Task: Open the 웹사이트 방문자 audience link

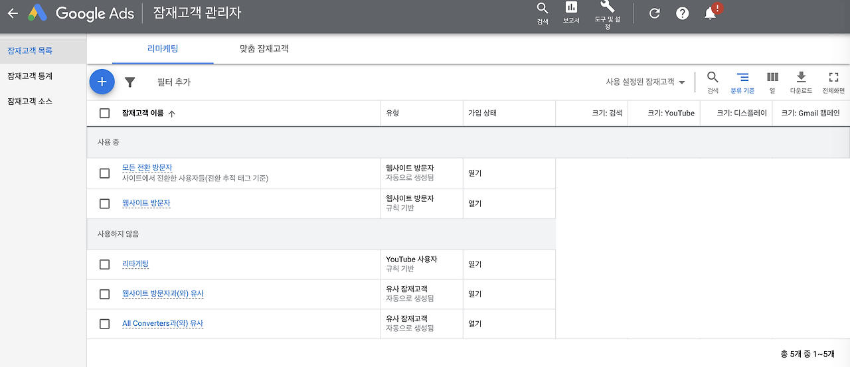Action: 146,204
